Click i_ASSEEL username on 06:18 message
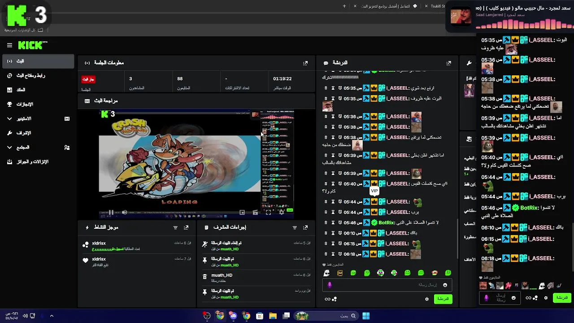This screenshot has height=323, width=574. click(x=397, y=254)
